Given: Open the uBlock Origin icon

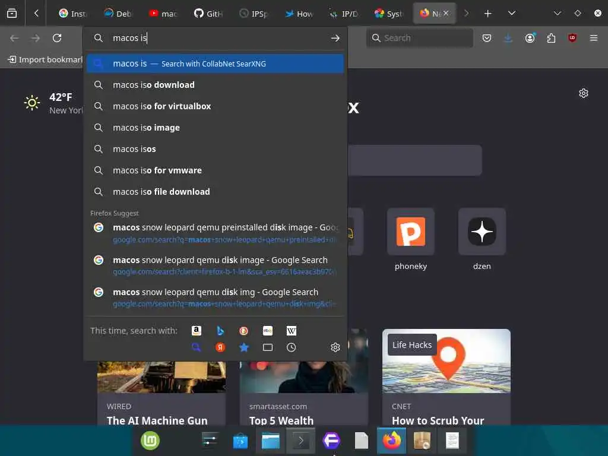Looking at the screenshot, I should coord(572,38).
